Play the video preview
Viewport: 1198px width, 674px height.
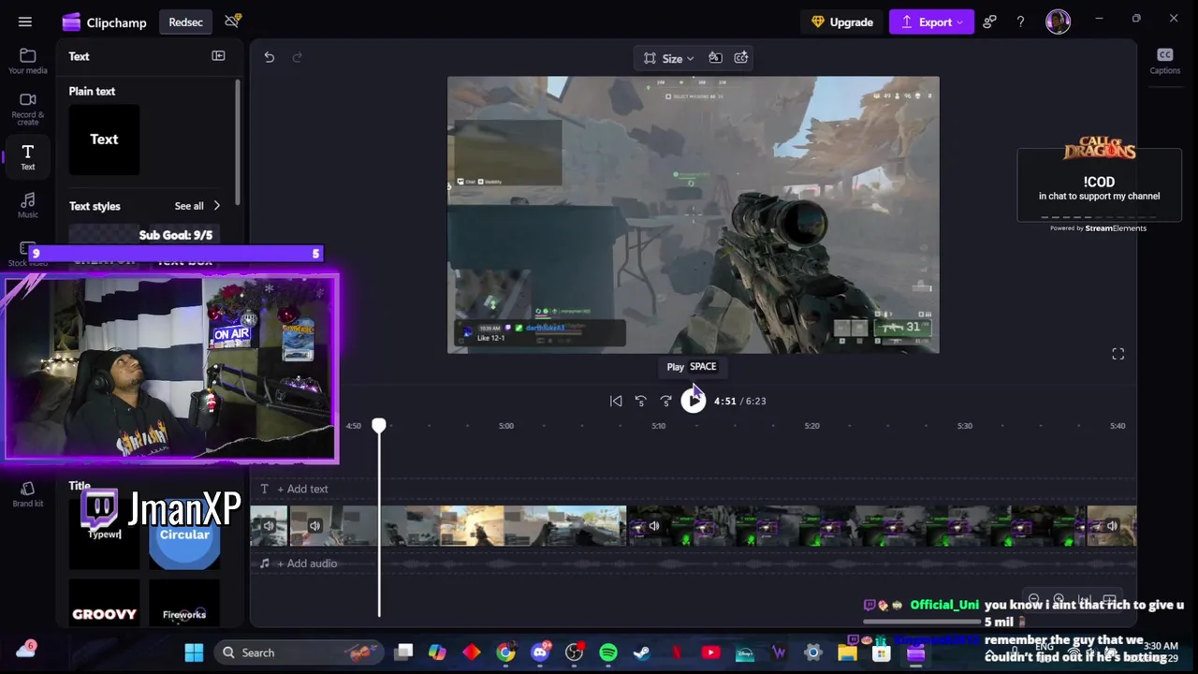point(693,400)
